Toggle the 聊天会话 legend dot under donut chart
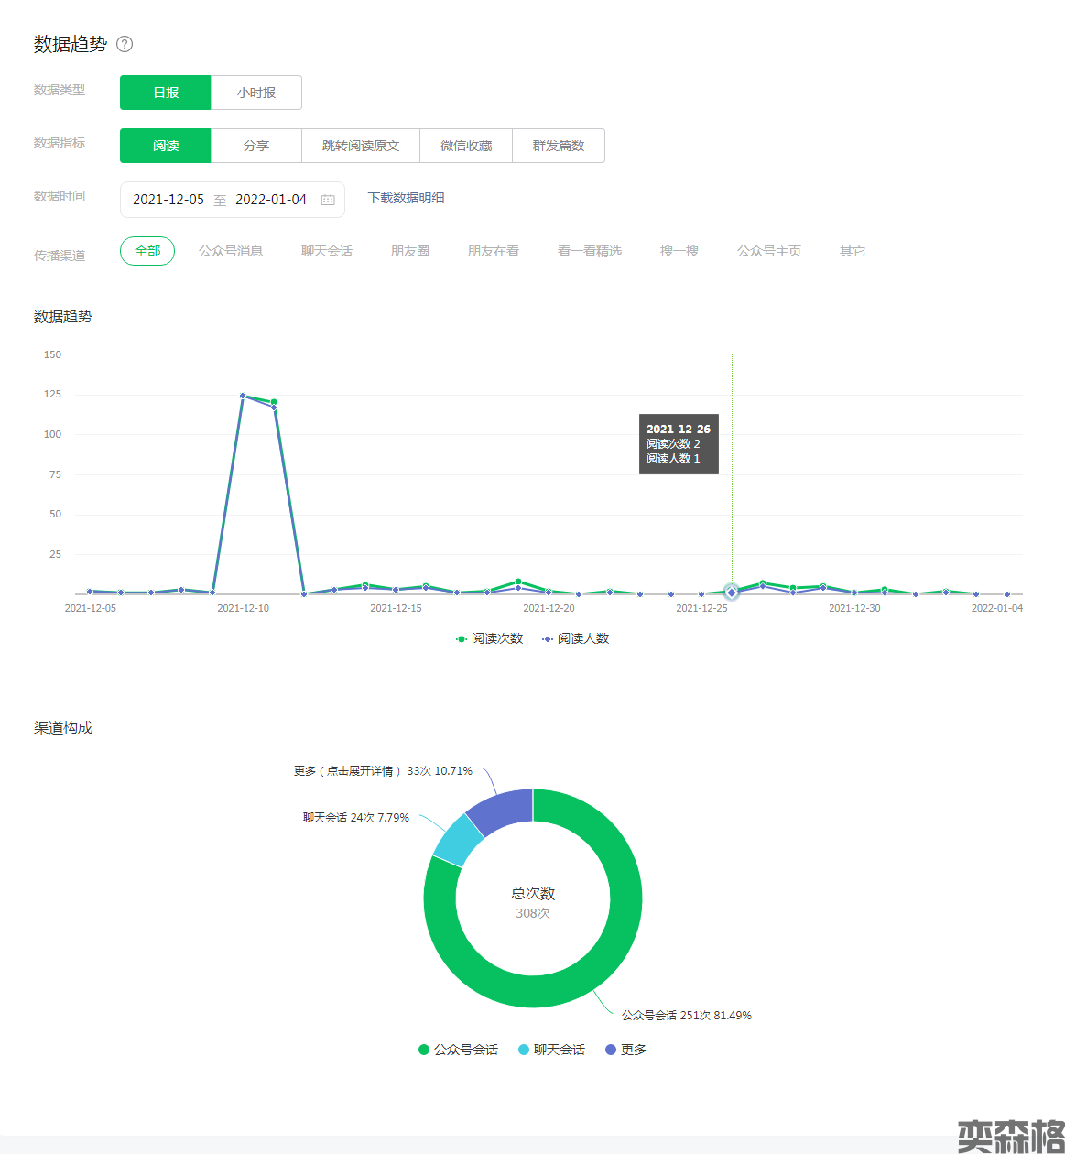 pos(524,1050)
